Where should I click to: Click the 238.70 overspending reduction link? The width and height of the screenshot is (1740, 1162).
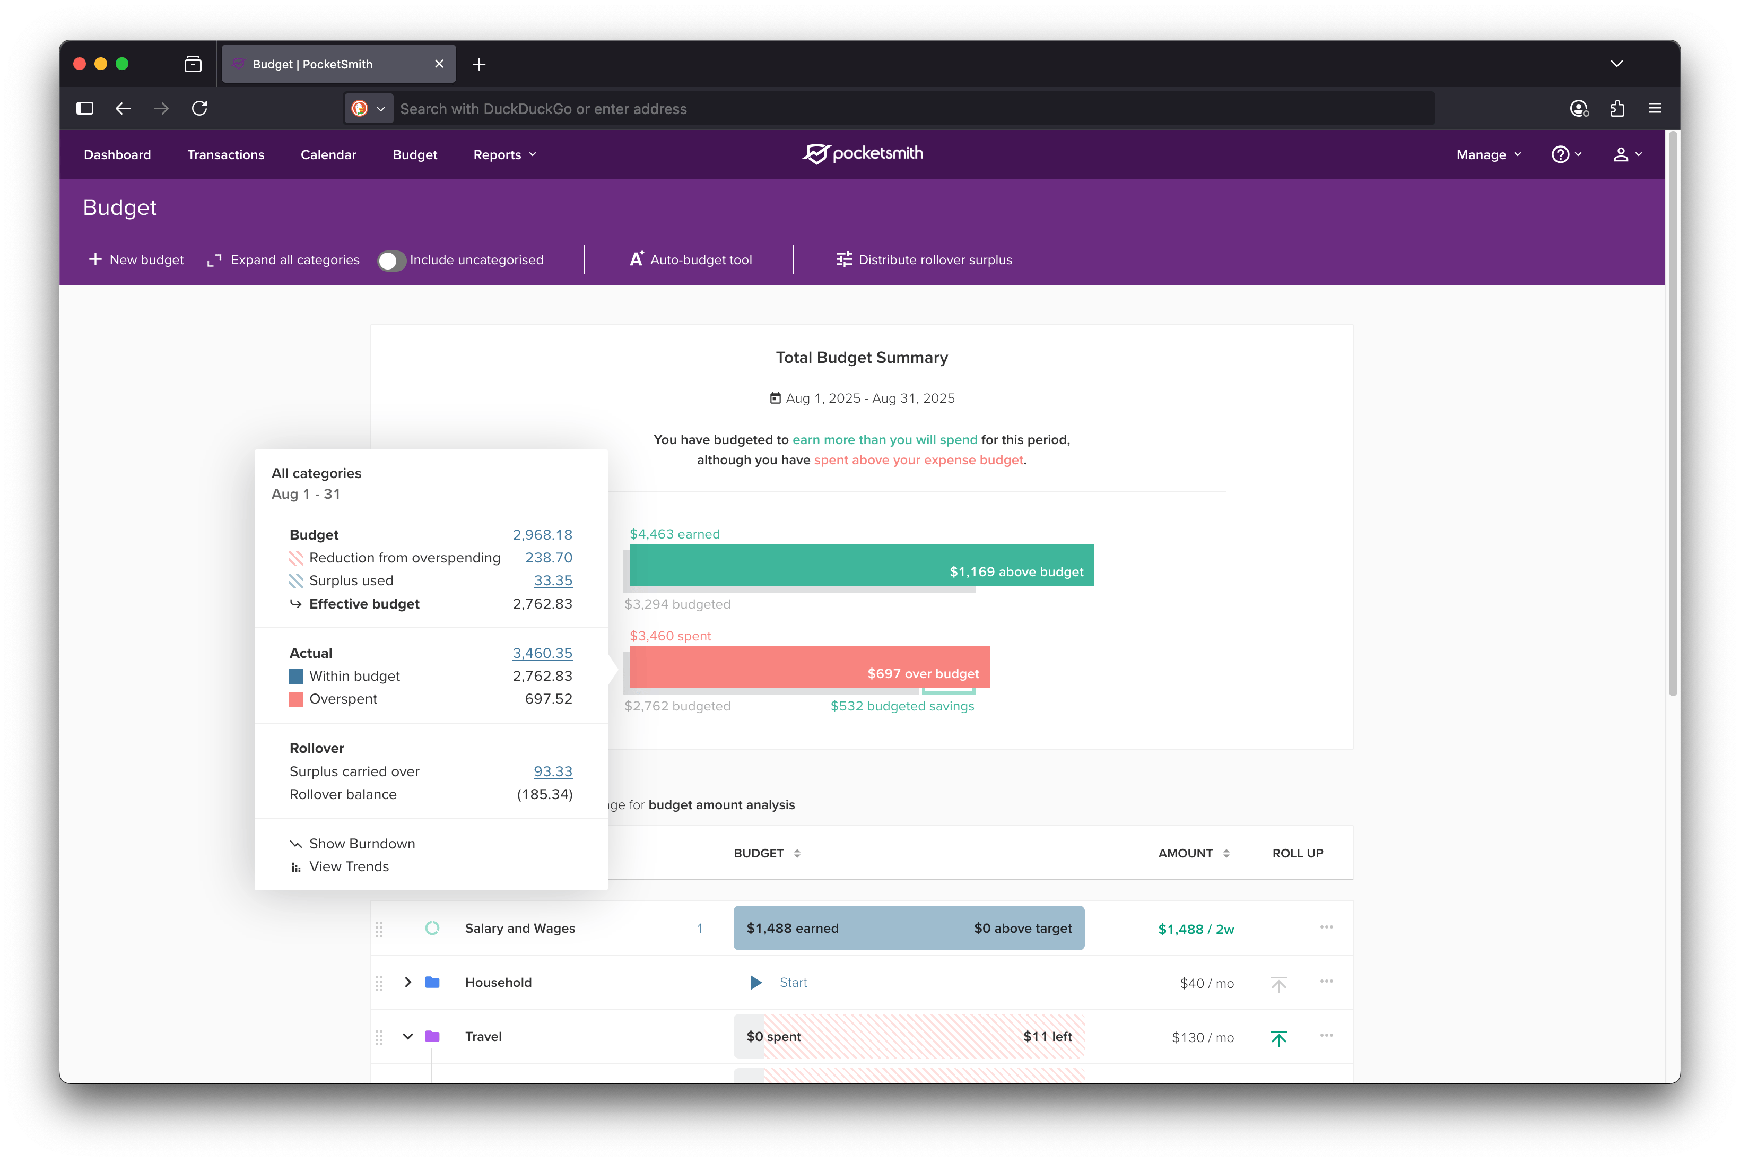[548, 557]
